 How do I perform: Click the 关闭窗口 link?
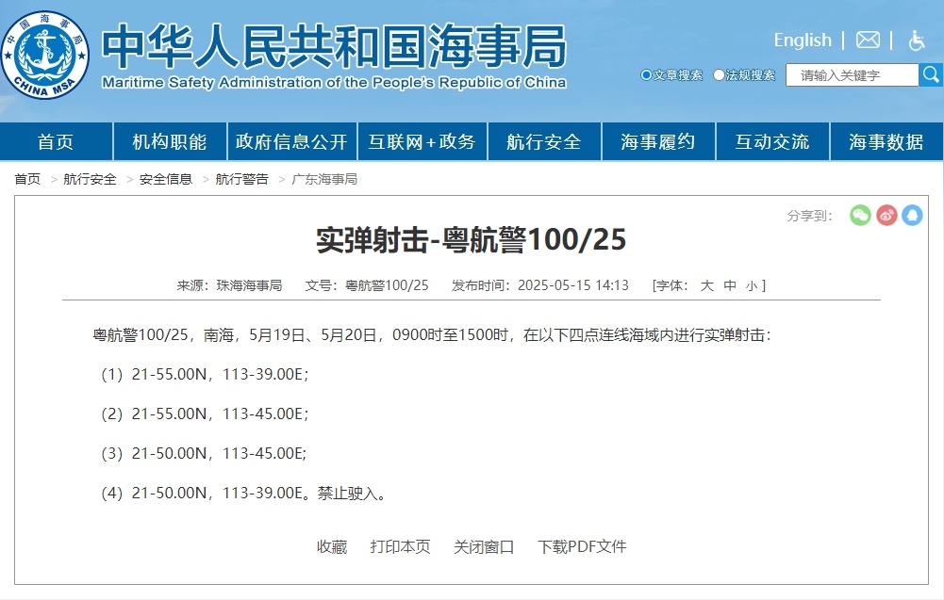[x=484, y=546]
